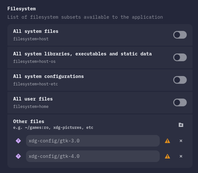This screenshot has height=173, width=198.
Task: Enable the All user files switch
Action: click(180, 102)
